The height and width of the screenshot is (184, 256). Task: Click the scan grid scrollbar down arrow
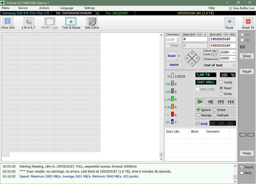(161, 159)
